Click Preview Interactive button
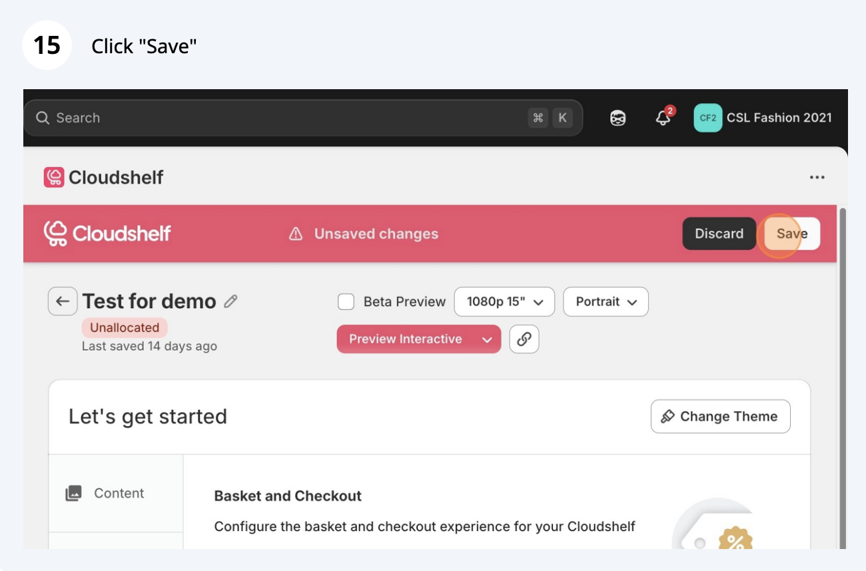Image resolution: width=866 pixels, height=571 pixels. 405,339
